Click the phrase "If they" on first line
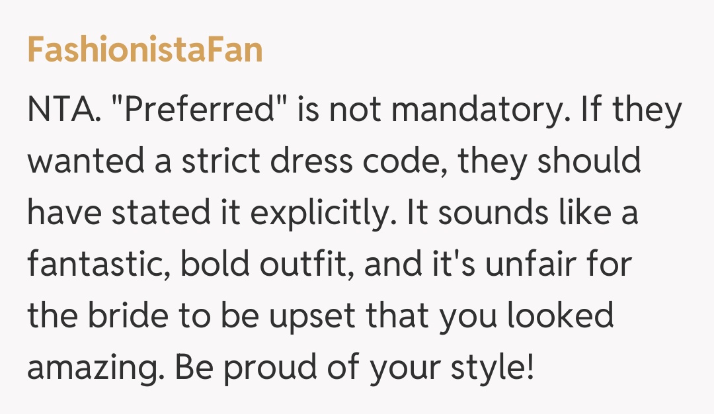Viewport: 714px width, 414px height. click(631, 110)
